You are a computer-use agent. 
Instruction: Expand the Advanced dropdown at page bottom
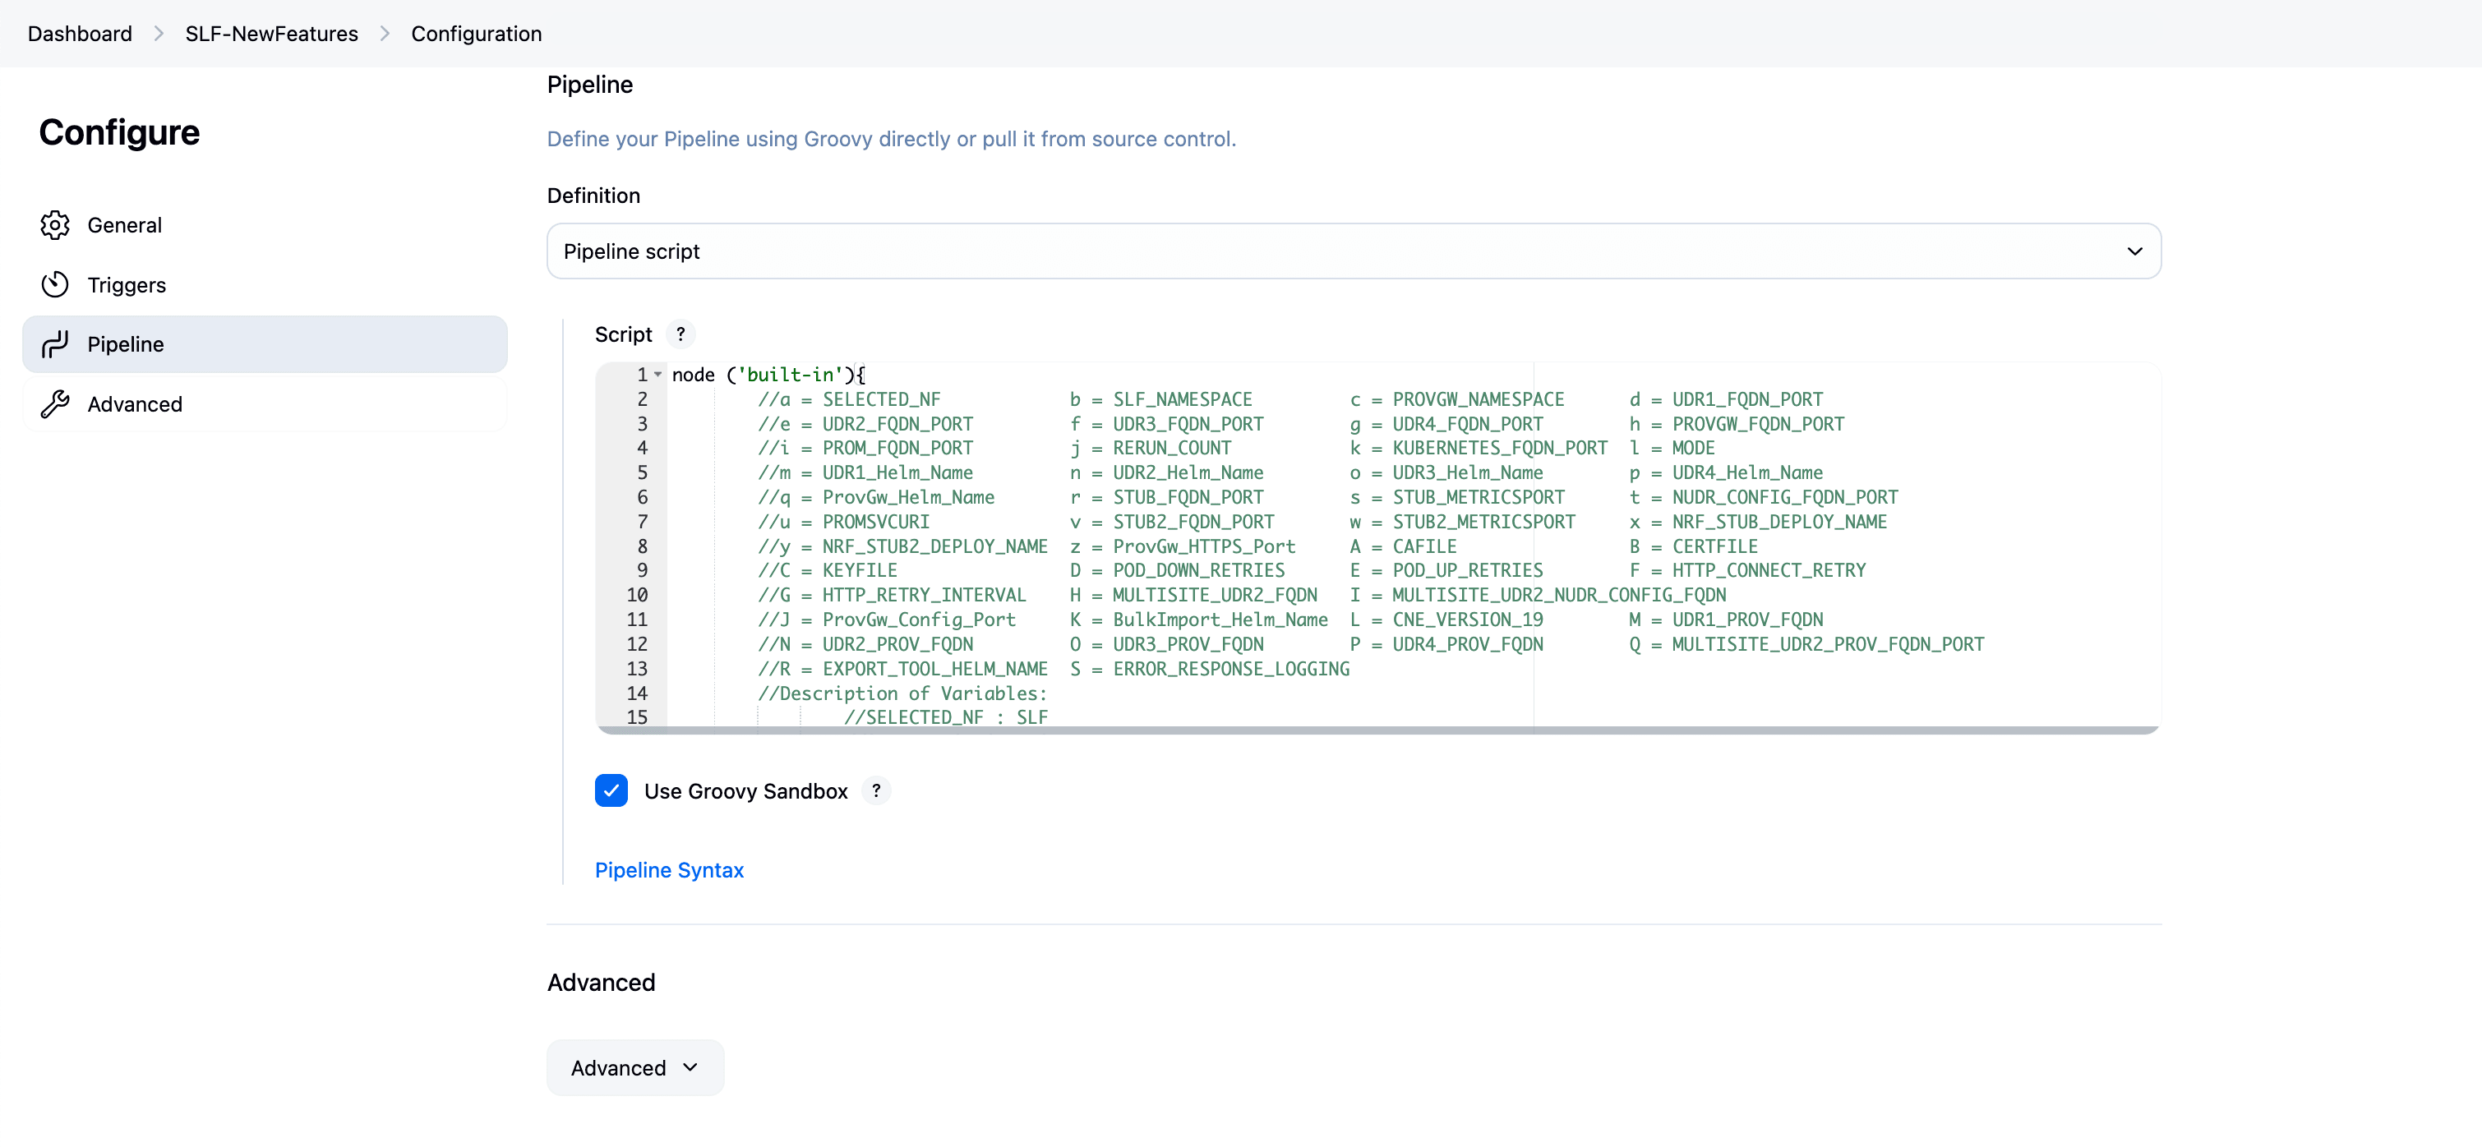[634, 1067]
